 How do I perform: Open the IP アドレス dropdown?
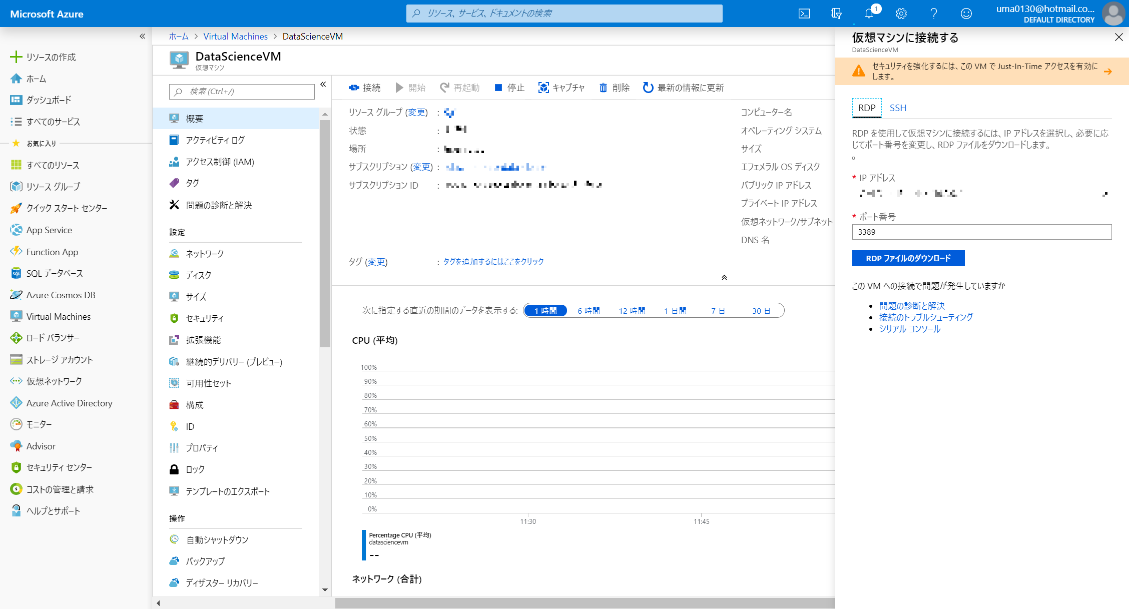[981, 194]
